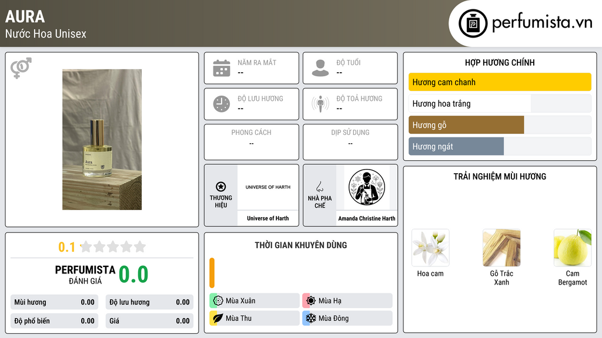Click the fifth rating star
Screen dimensions: 602x338
point(140,246)
